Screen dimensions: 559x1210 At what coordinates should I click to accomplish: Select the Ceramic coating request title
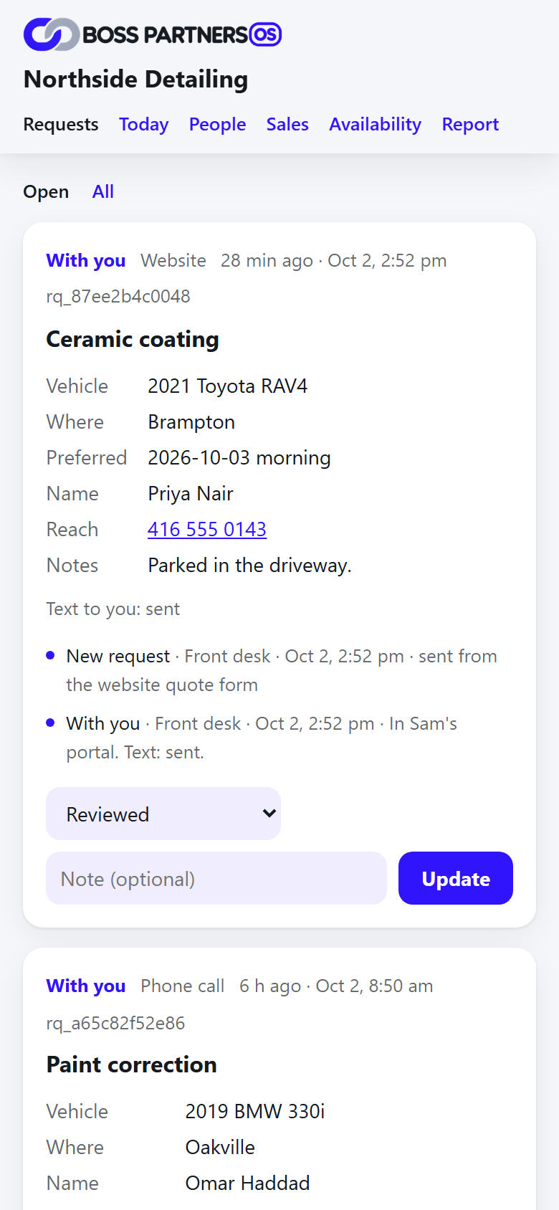coord(133,339)
